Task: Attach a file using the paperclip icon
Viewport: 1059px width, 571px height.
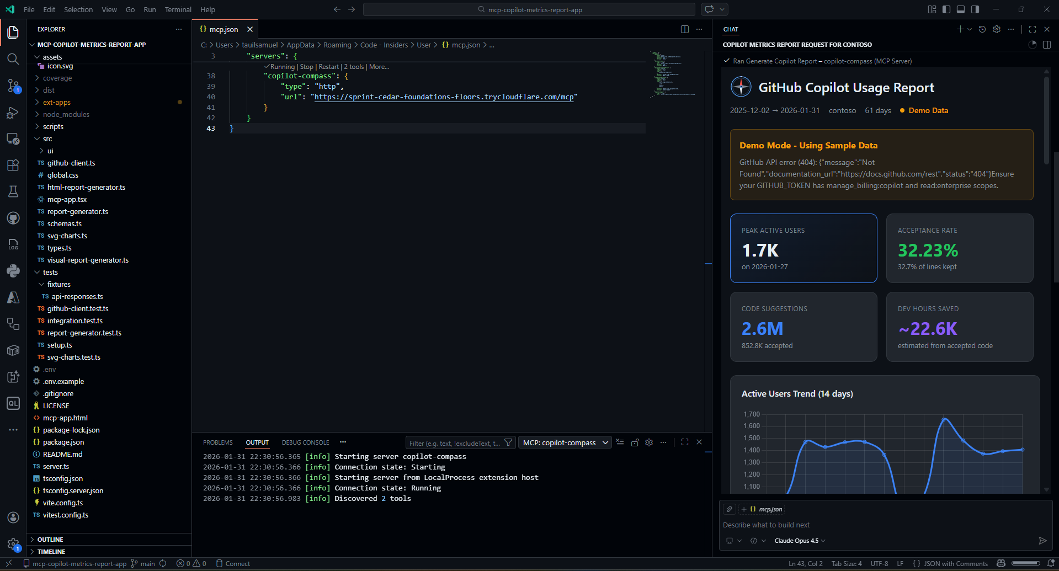Action: (729, 509)
